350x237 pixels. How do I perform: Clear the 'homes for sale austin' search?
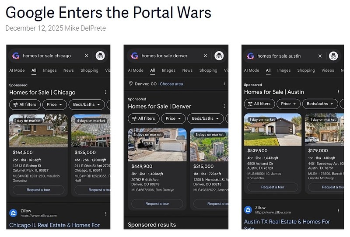click(320, 56)
